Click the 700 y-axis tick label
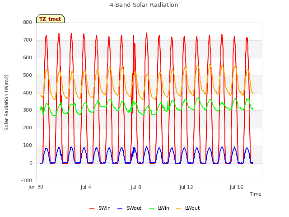Viewport: 289px width, 217px height. click(28, 40)
